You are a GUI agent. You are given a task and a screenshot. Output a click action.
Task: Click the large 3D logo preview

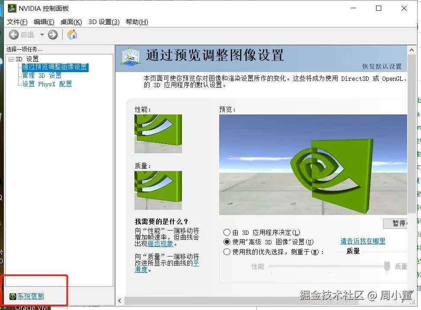coord(313,164)
